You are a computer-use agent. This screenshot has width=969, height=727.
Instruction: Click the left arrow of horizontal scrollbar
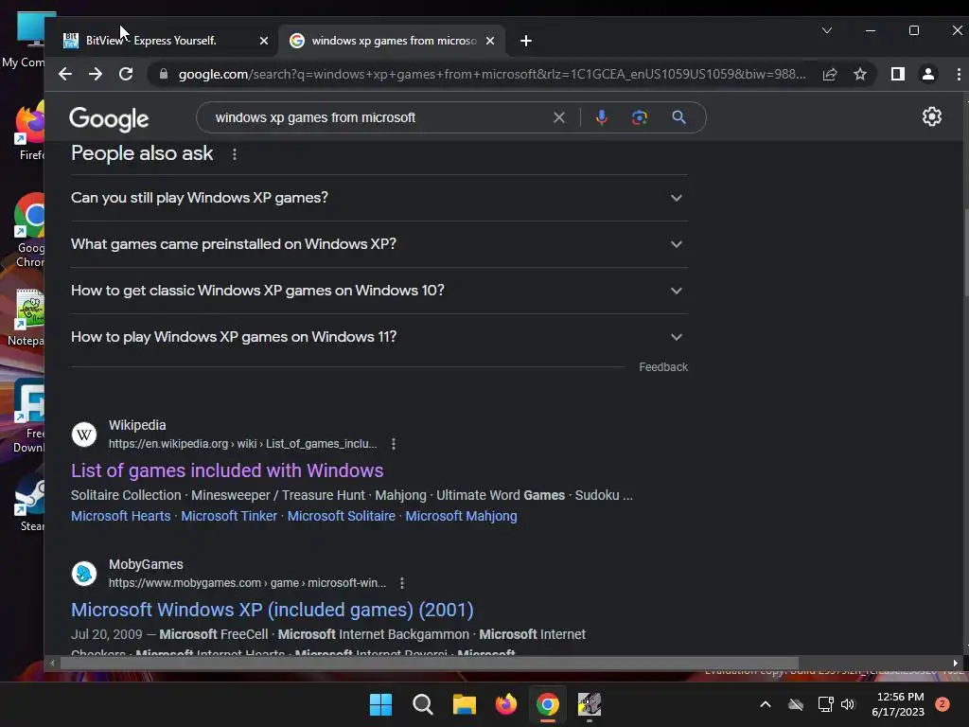[52, 664]
